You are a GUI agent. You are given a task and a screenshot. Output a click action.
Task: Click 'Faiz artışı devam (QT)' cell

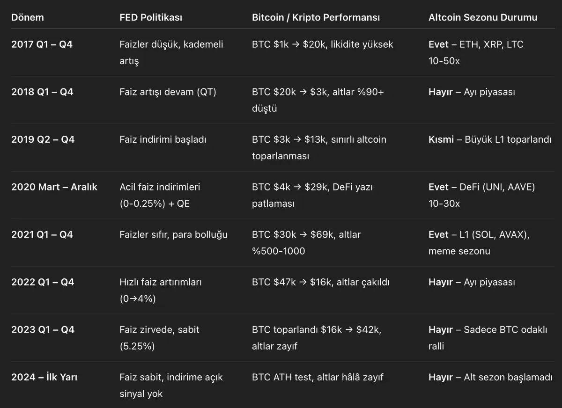click(168, 92)
